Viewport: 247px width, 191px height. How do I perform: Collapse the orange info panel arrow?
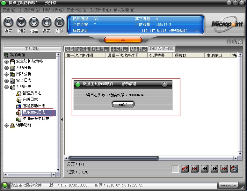tap(123, 40)
